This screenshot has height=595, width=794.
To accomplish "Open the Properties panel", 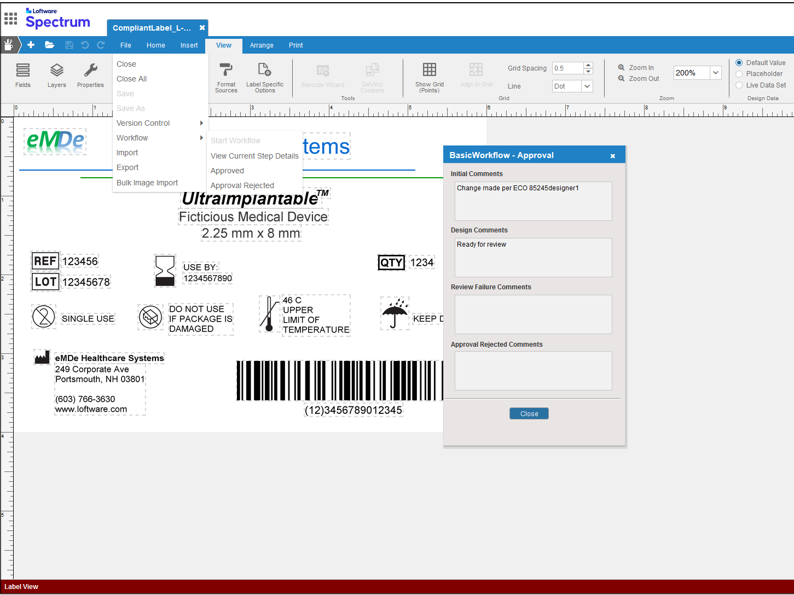I will pos(90,75).
